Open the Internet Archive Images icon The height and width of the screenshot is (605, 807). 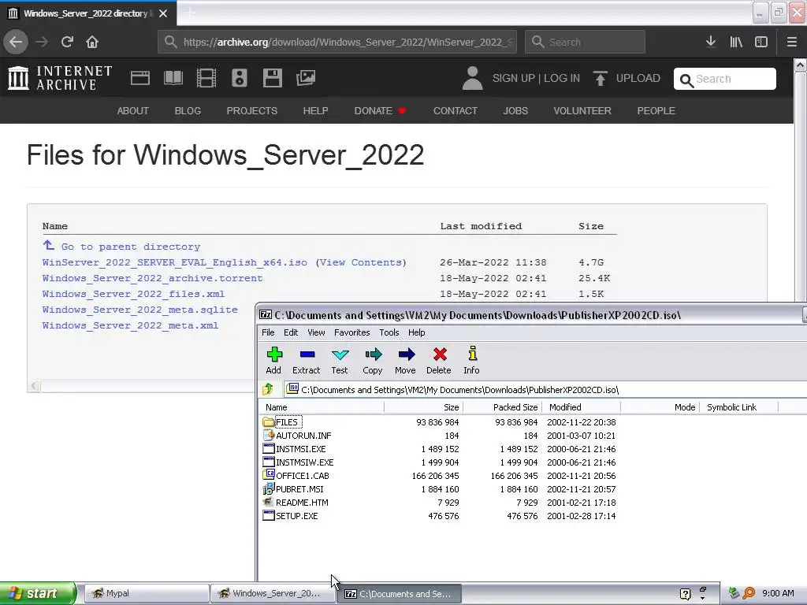click(306, 78)
